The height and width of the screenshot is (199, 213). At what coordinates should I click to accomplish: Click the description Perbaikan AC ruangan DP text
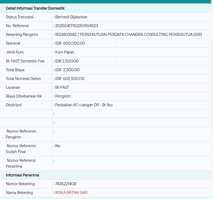click(x=84, y=105)
